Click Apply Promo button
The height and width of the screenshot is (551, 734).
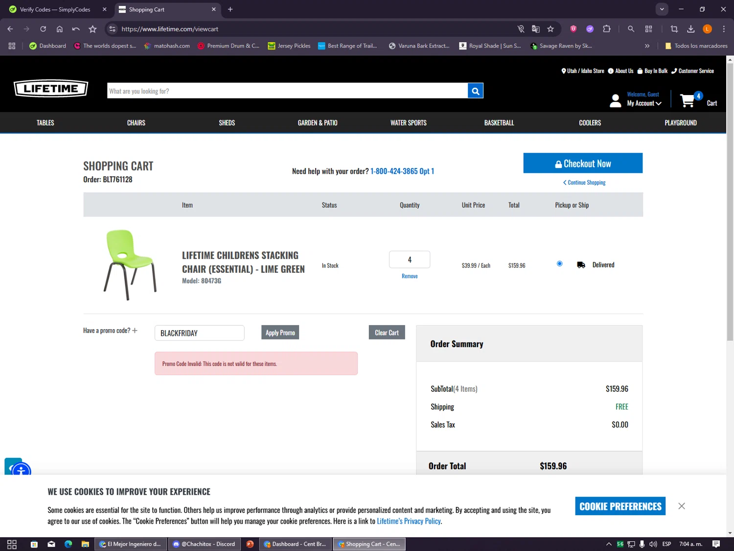click(x=280, y=333)
